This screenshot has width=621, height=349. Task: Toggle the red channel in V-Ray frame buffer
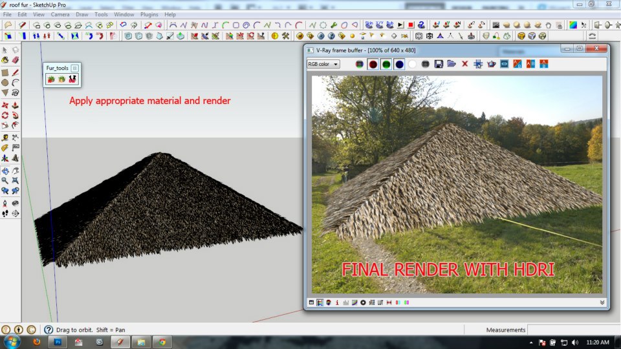pyautogui.click(x=373, y=64)
